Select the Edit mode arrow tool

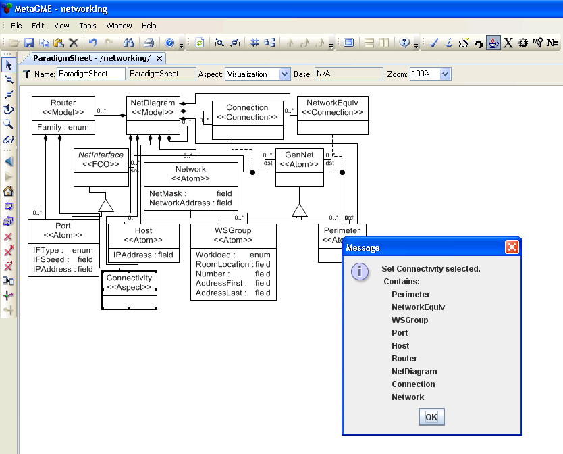[x=9, y=65]
